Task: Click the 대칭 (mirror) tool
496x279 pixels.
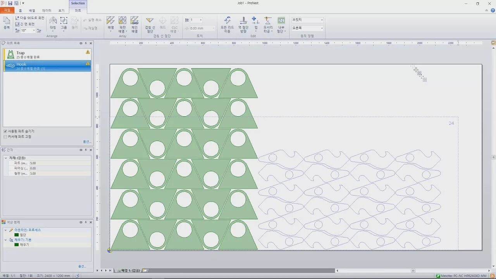Action: point(53,23)
